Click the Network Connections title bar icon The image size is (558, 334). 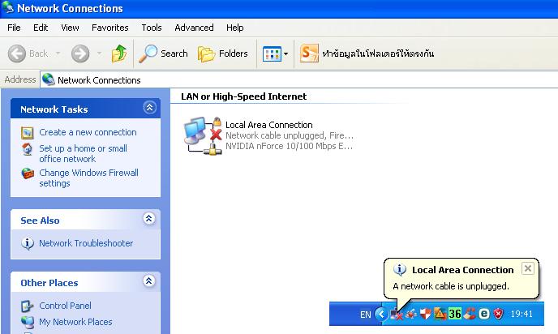pyautogui.click(x=8, y=8)
